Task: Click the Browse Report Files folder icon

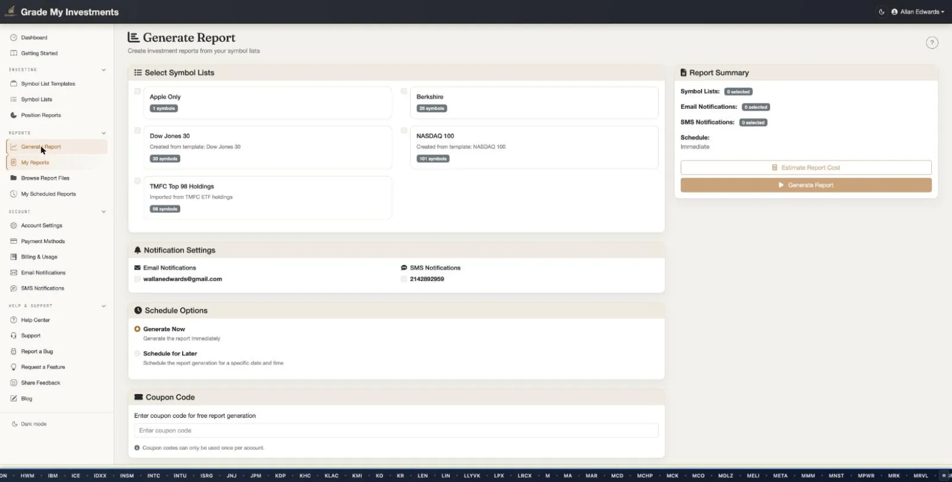Action: coord(14,178)
